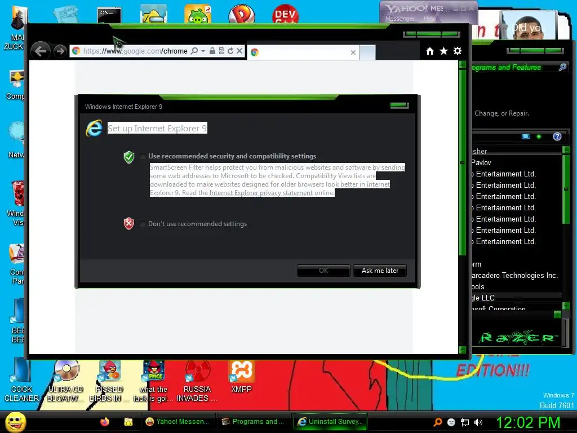The height and width of the screenshot is (433, 577).
Task: Launch Firefox from the taskbar
Action: pos(105,422)
